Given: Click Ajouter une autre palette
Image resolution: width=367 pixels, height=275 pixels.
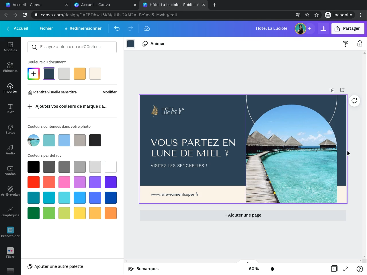Looking at the screenshot, I should (x=55, y=266).
